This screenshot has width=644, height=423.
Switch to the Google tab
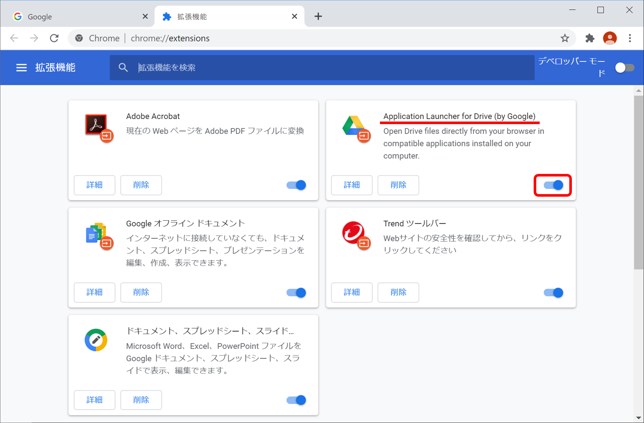(79, 16)
